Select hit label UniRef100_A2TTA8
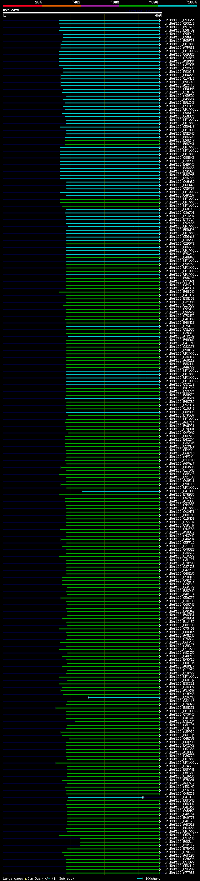200x881 pixels. pyautogui.click(x=179, y=546)
